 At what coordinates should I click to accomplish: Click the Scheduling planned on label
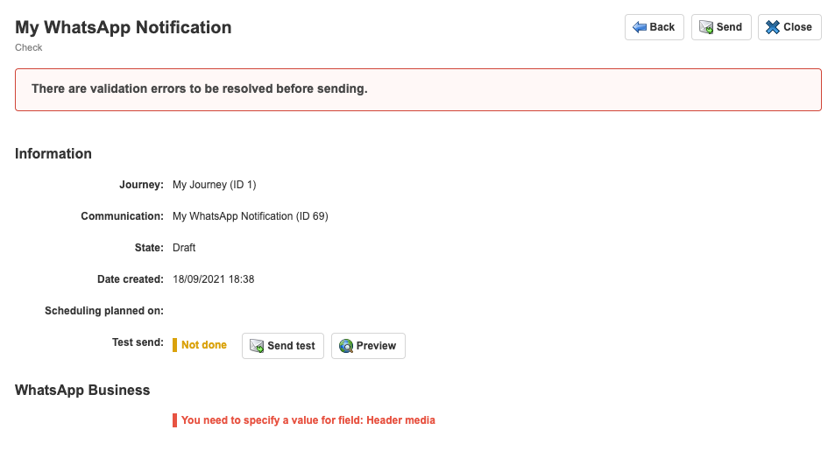[104, 311]
